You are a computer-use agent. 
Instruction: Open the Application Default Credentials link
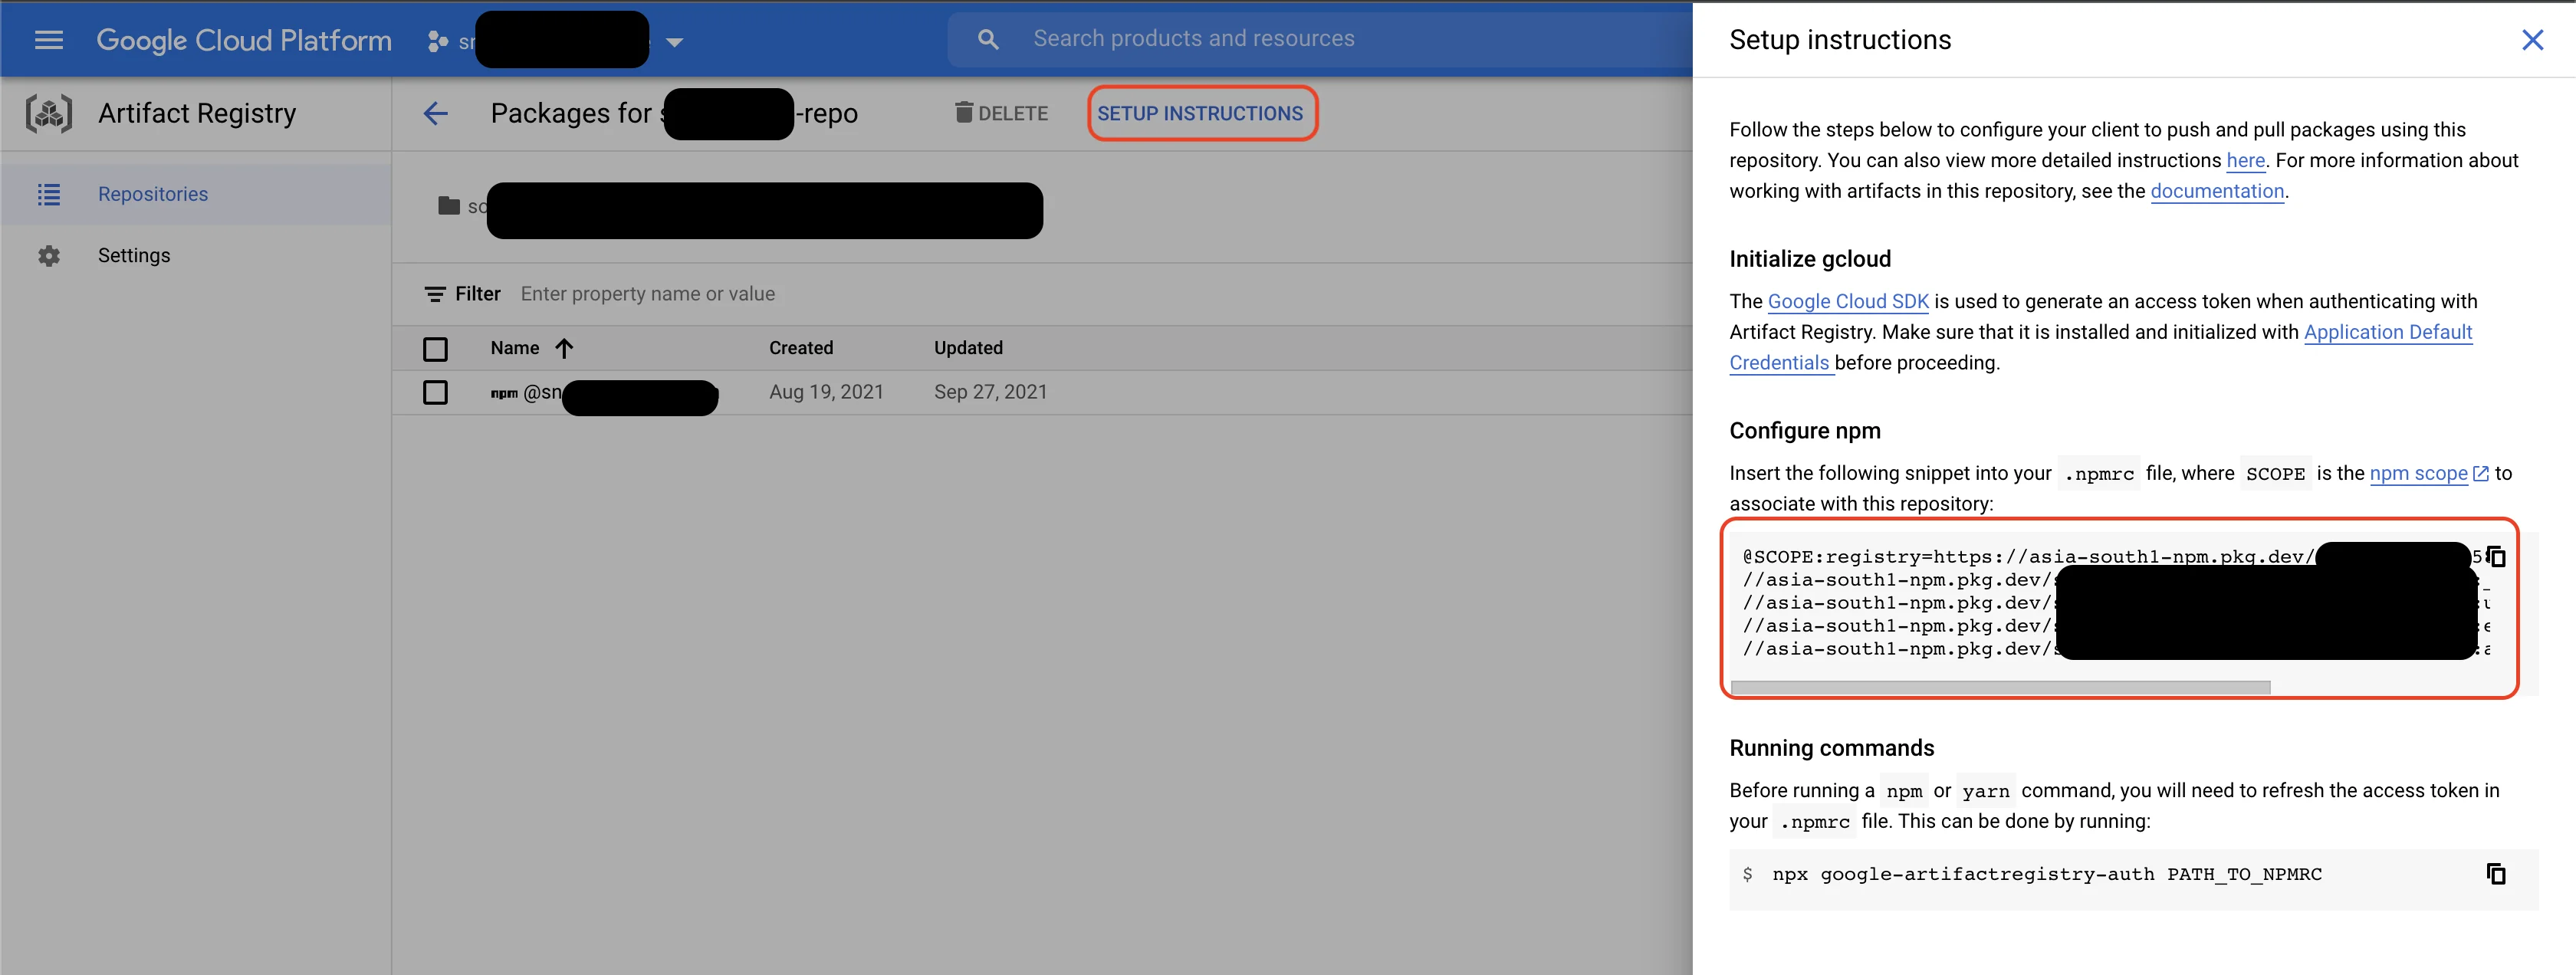(x=2388, y=332)
